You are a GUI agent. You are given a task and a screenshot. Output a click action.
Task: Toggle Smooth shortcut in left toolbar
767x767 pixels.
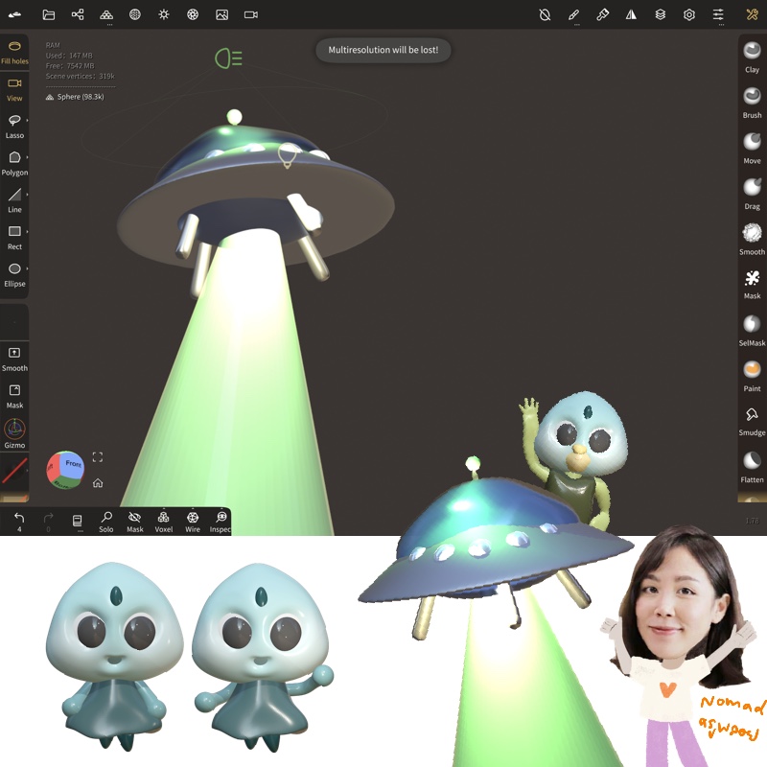14,360
